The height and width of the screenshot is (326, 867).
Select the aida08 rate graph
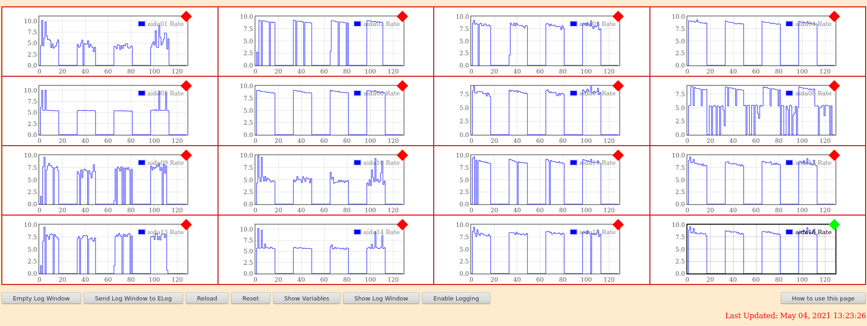tap(761, 110)
